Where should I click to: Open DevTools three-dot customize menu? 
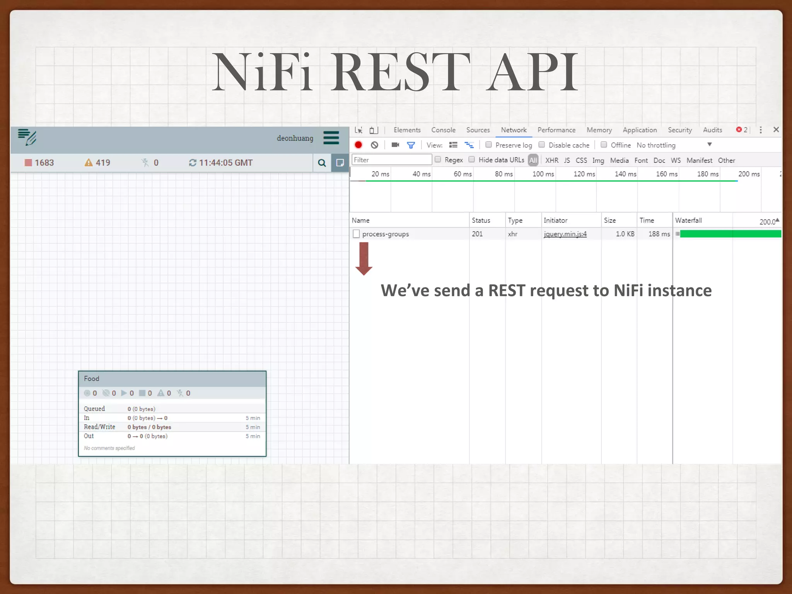[x=761, y=130]
